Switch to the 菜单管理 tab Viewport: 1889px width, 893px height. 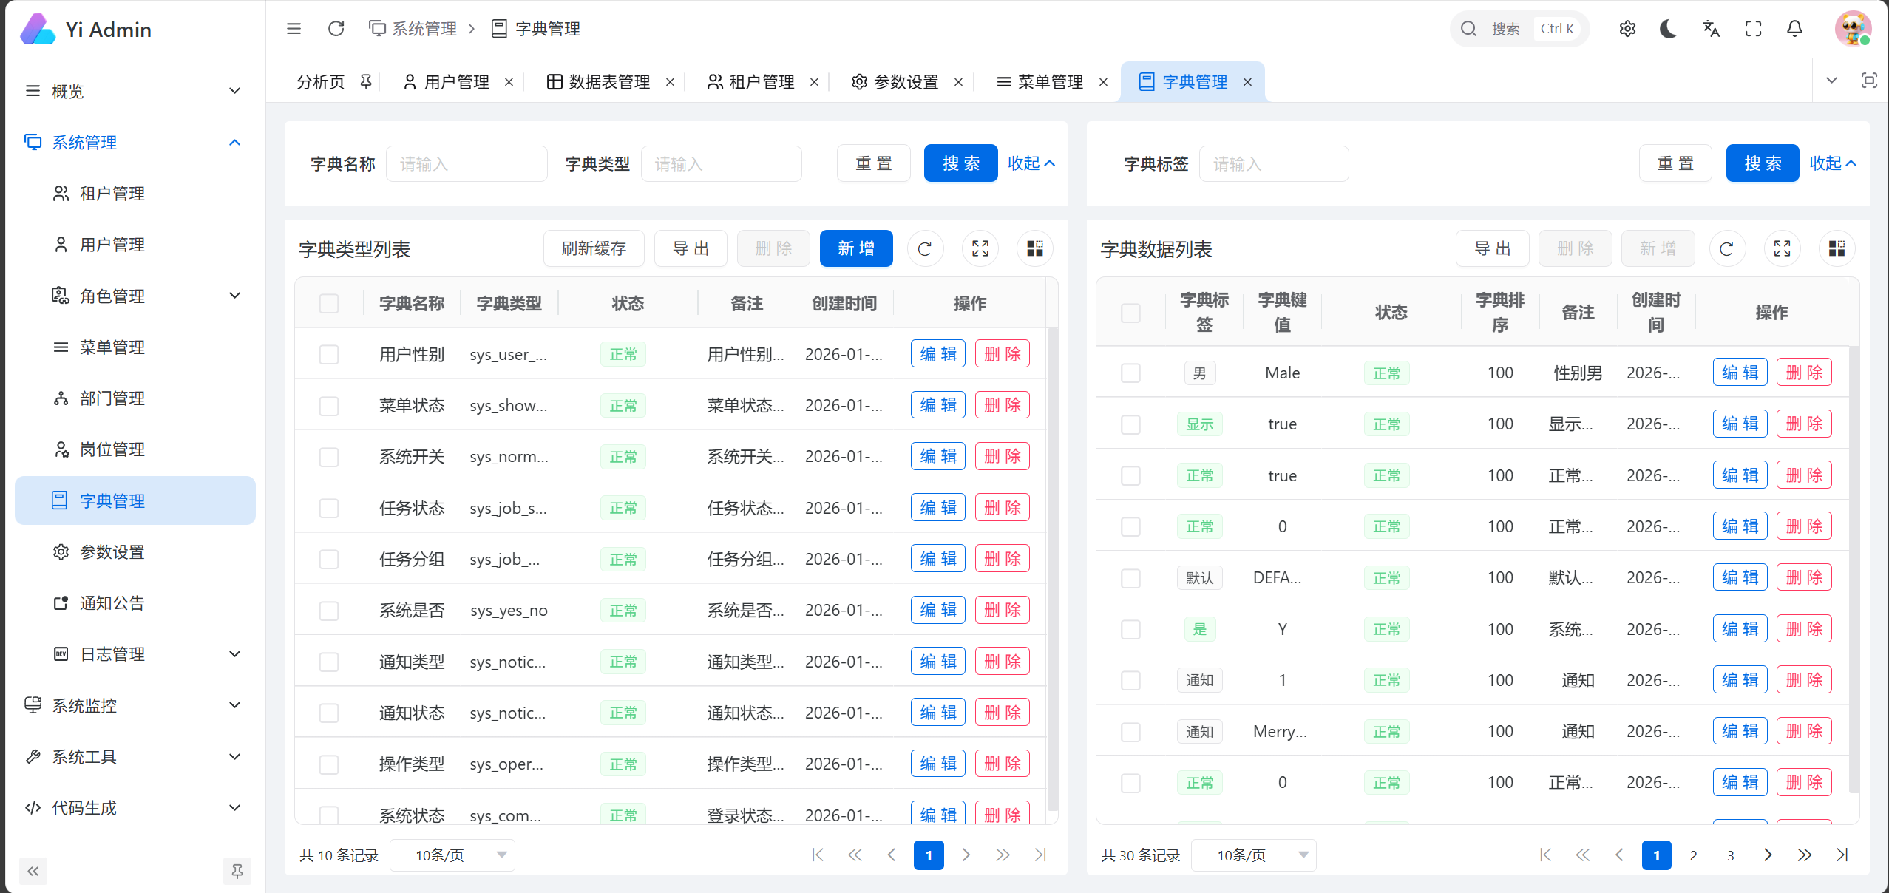point(1048,81)
